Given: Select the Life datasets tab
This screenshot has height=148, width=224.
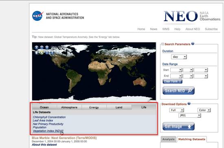Looking at the screenshot, I should pos(144,107).
